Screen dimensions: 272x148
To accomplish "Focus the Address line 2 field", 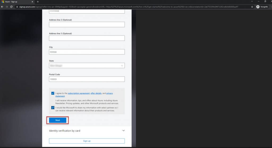I will 87,24.
